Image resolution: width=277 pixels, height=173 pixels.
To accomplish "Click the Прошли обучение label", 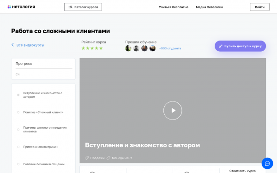I will click(141, 42).
